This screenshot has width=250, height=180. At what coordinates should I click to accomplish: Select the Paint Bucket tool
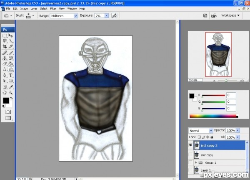(x=11, y=63)
